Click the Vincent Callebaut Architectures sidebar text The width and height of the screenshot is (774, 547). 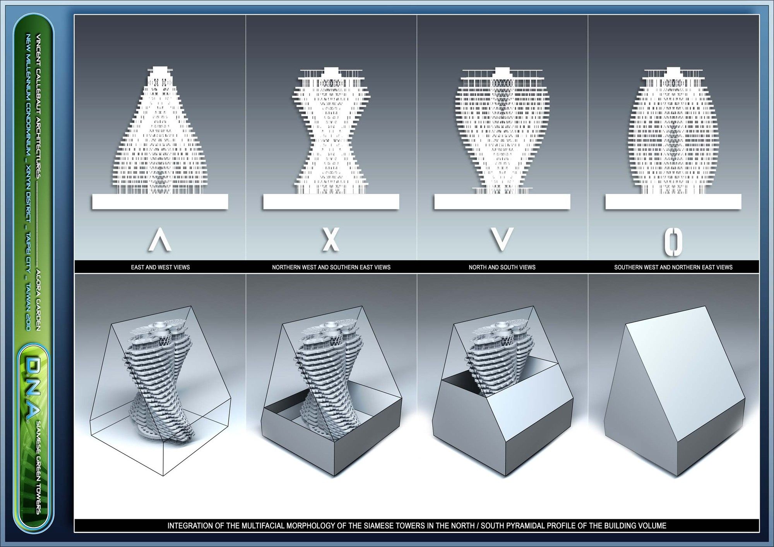(38, 106)
